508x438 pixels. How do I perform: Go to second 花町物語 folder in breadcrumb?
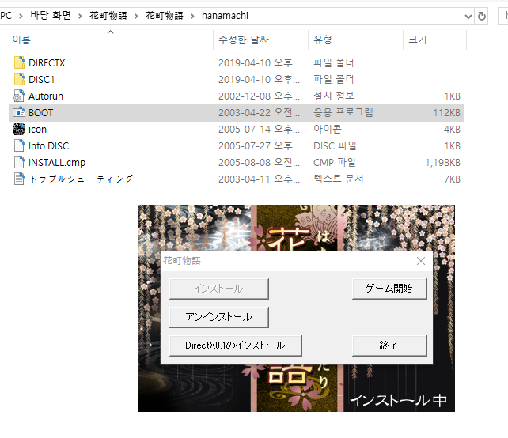(x=165, y=16)
